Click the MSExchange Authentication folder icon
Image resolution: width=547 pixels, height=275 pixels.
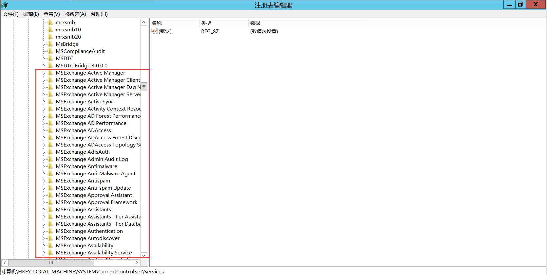click(50, 231)
